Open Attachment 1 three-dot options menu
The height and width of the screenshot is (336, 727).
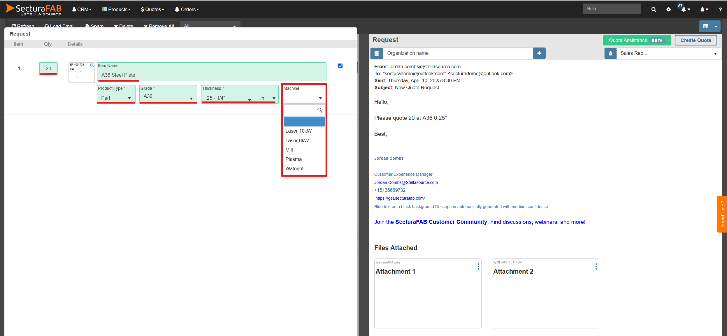pyautogui.click(x=478, y=266)
